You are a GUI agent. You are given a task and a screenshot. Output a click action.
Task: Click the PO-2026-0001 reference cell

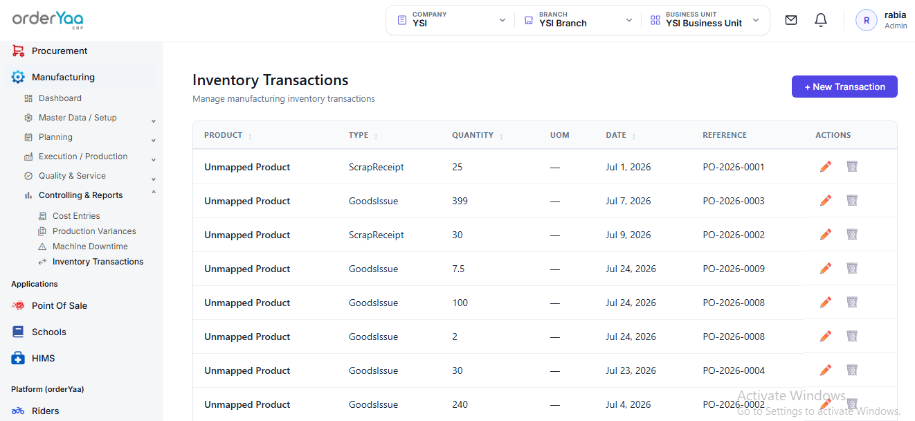pos(734,167)
